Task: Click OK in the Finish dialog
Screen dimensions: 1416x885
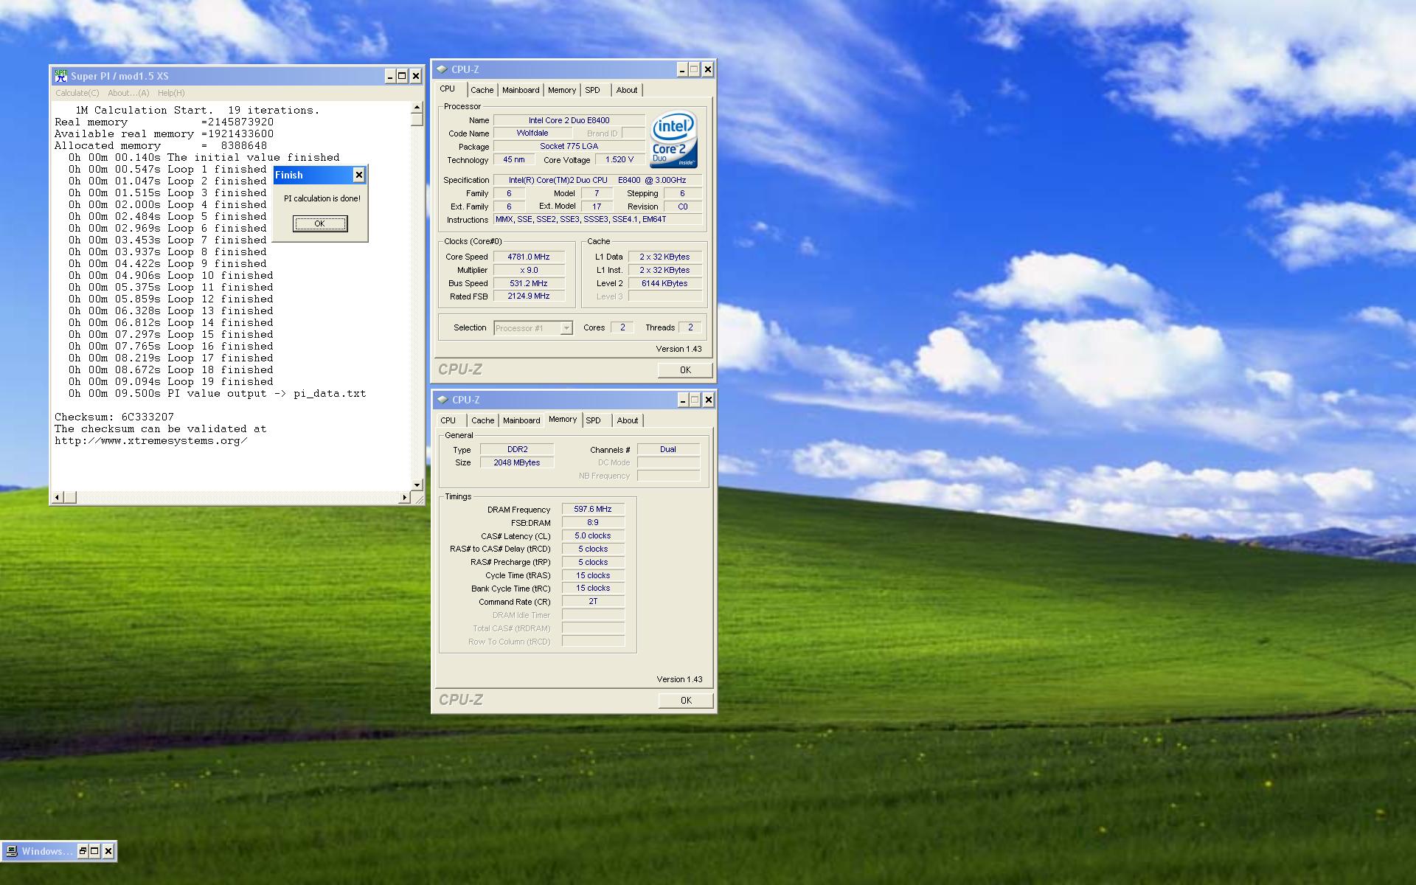Action: 319,223
